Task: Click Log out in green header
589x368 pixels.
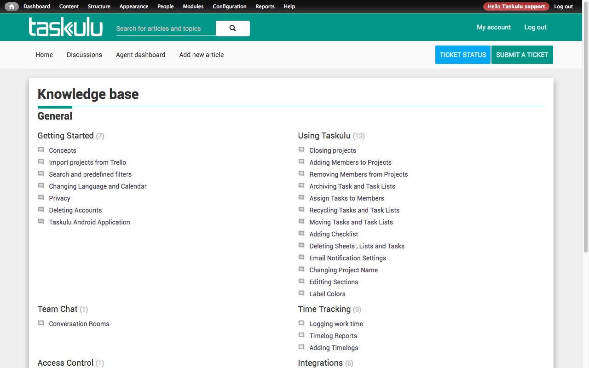Action: tap(536, 27)
